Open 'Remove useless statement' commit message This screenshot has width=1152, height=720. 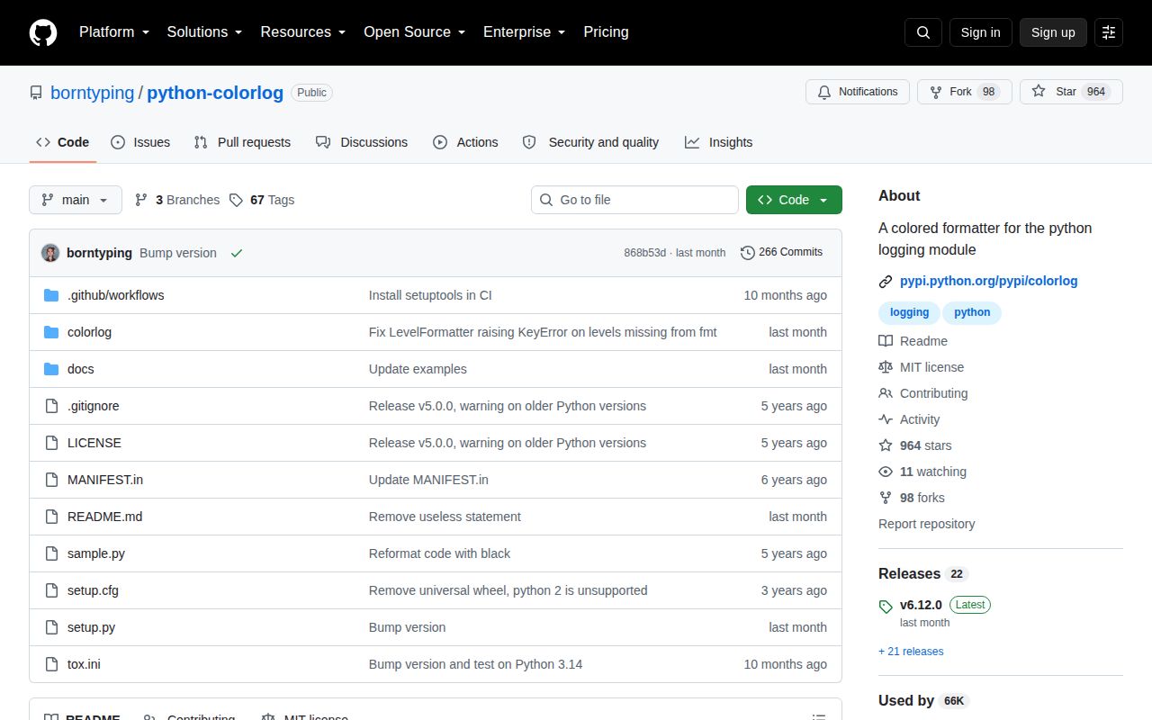click(x=445, y=517)
